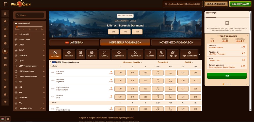Choose the Jégkorong hockey icon
Screen dimensions: 254x122
[x=104, y=54]
